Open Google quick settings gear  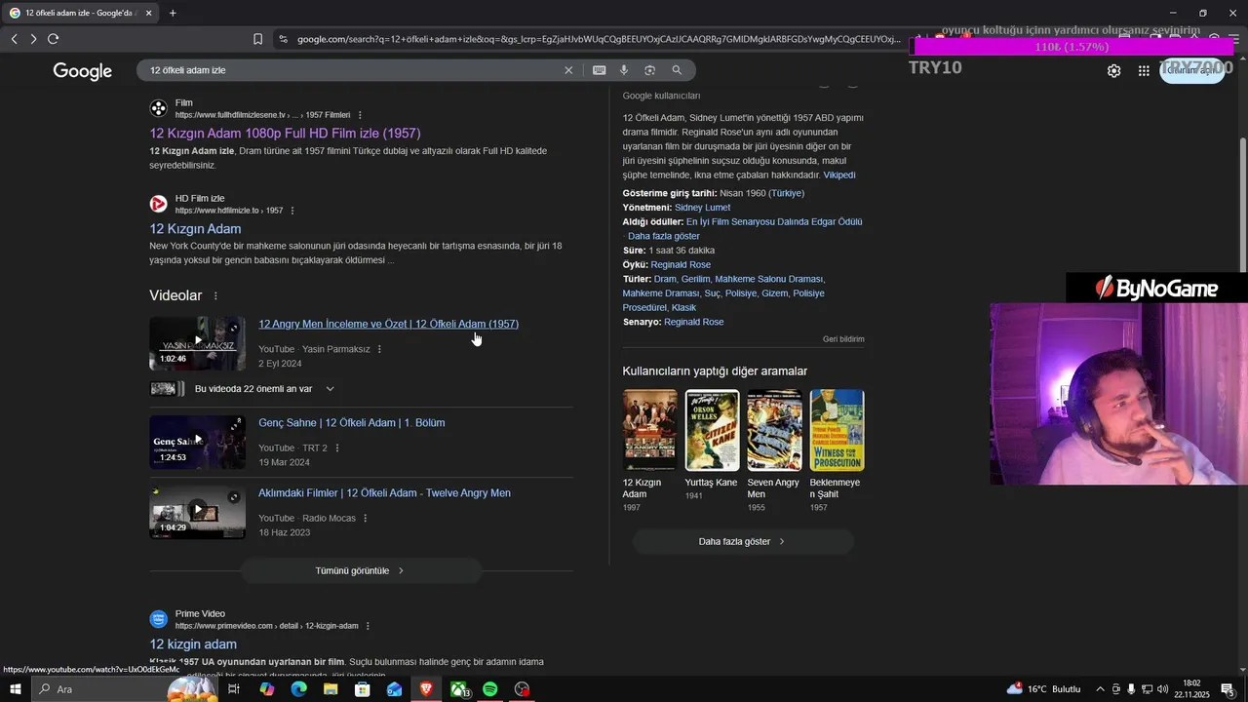[1113, 71]
